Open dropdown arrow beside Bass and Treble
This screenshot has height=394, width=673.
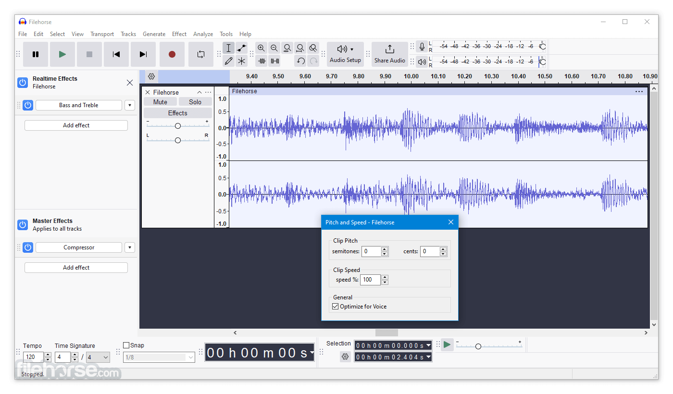(x=130, y=105)
